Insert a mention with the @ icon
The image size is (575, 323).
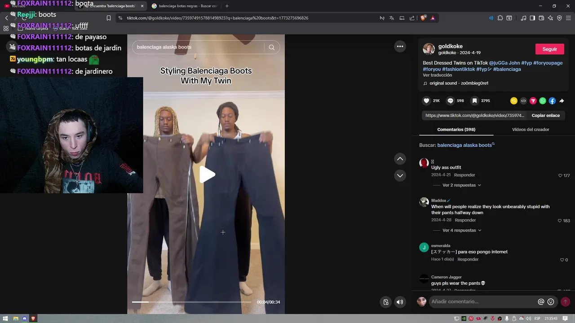coord(541,302)
